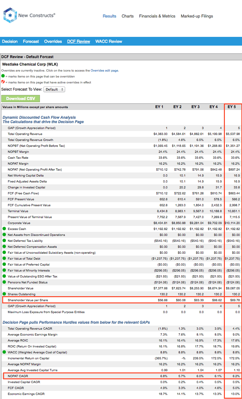Click the Maximum Loss Exposure row label
This screenshot has height=399, width=242.
pos(46,312)
